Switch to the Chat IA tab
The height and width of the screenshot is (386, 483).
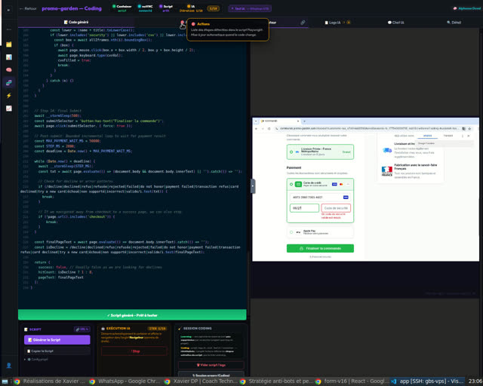[x=395, y=23]
